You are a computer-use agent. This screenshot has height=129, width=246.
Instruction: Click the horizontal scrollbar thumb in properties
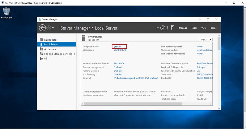(x=133, y=104)
